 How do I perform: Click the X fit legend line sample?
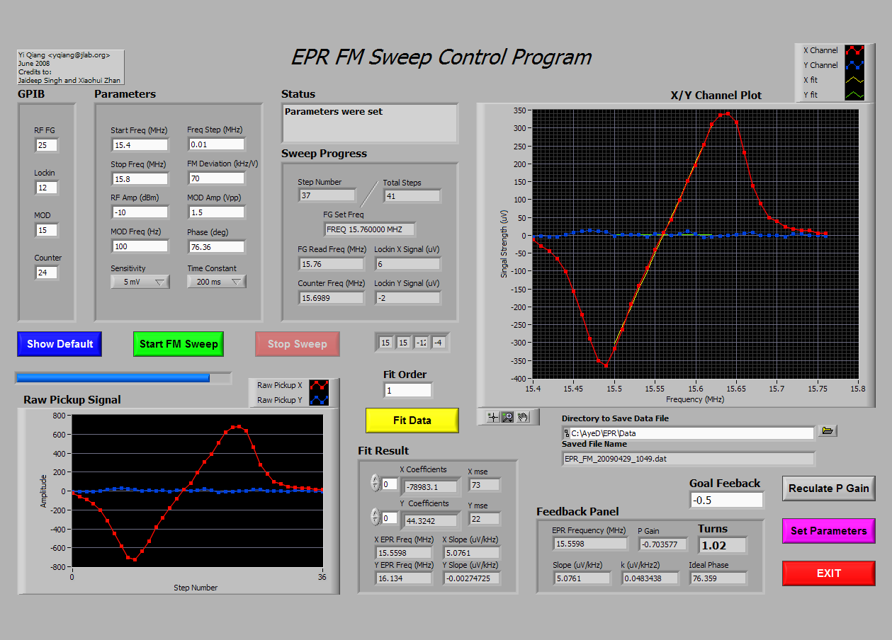[x=855, y=80]
